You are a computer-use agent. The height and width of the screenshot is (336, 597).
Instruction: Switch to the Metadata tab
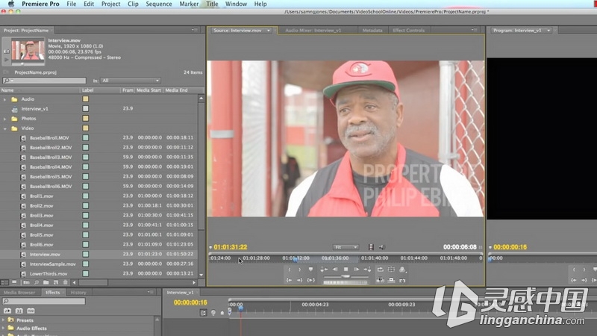(372, 31)
